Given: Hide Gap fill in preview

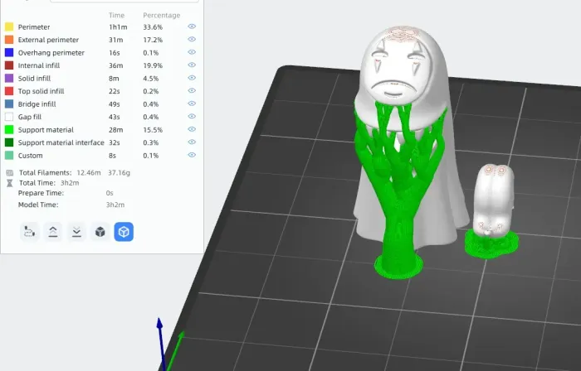Looking at the screenshot, I should point(192,117).
